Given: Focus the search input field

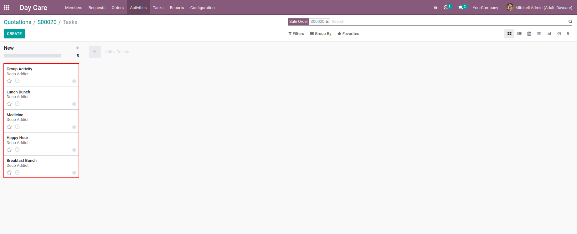Looking at the screenshot, I should pos(449,22).
